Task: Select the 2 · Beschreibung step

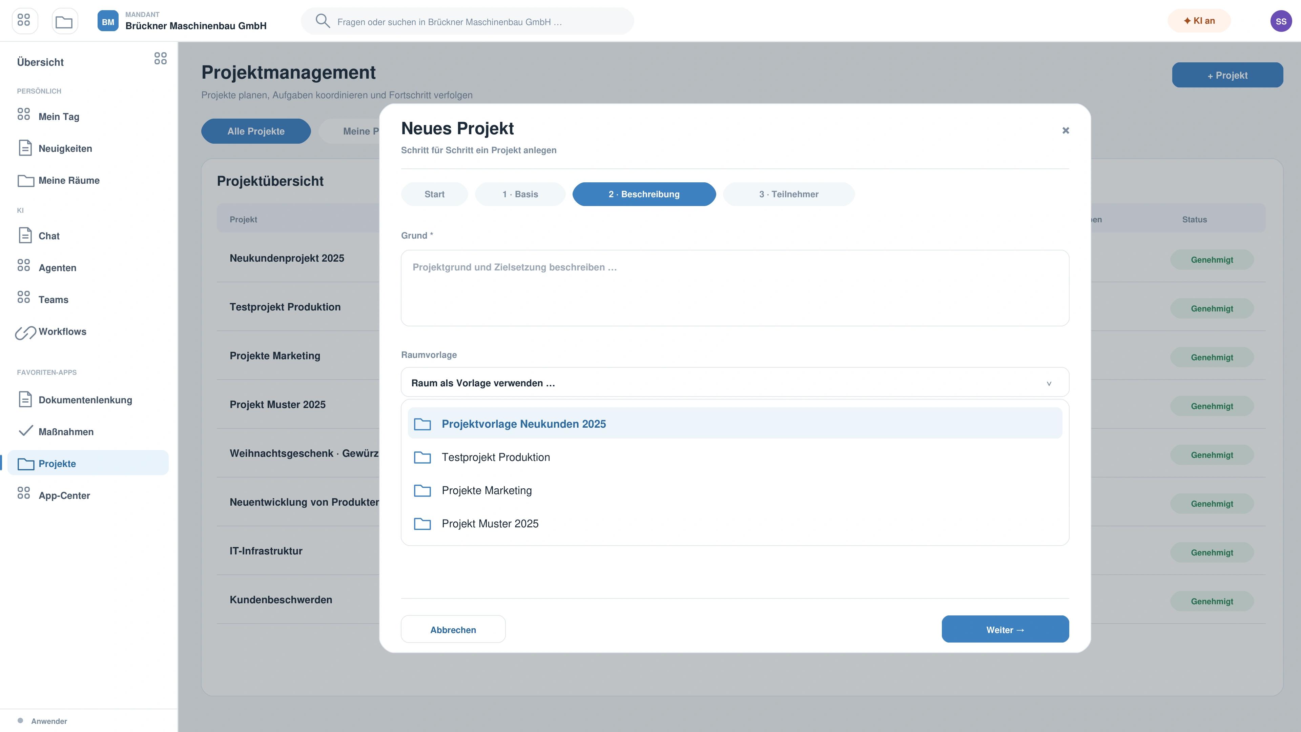Action: coord(644,194)
